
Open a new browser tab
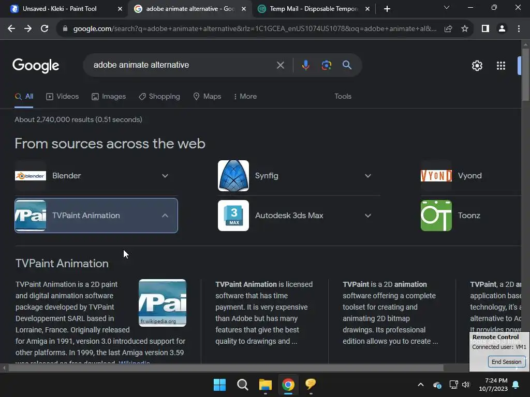[x=387, y=9]
